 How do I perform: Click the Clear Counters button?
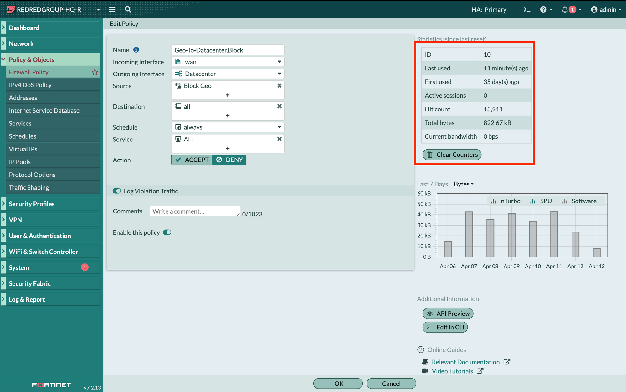pos(452,155)
